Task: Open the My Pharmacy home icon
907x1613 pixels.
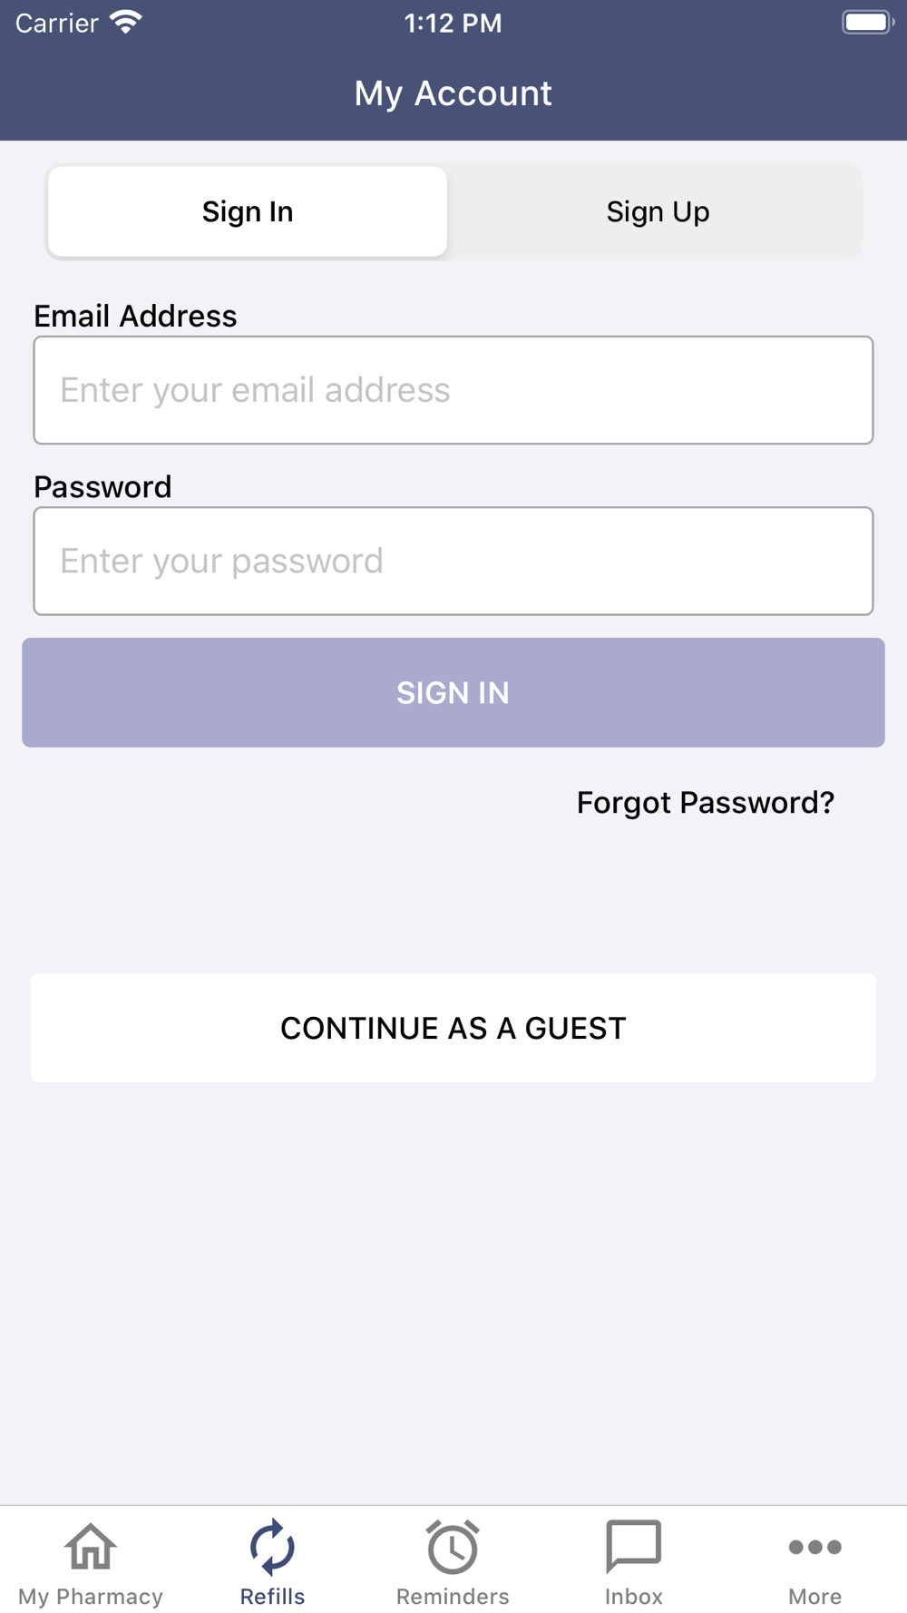Action: click(x=91, y=1546)
